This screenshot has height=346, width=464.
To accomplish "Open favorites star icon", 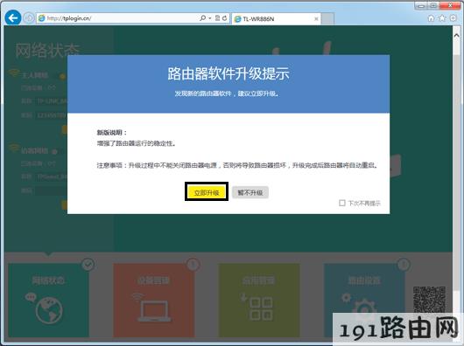I will (442, 18).
